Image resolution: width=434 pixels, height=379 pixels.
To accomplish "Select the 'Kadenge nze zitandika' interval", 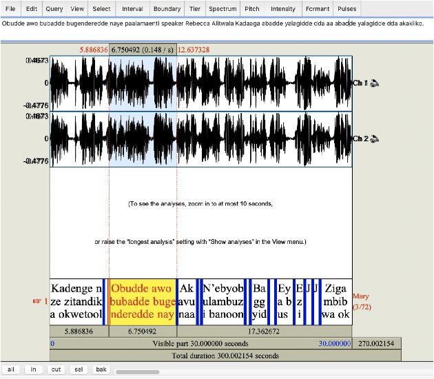I will pyautogui.click(x=76, y=301).
